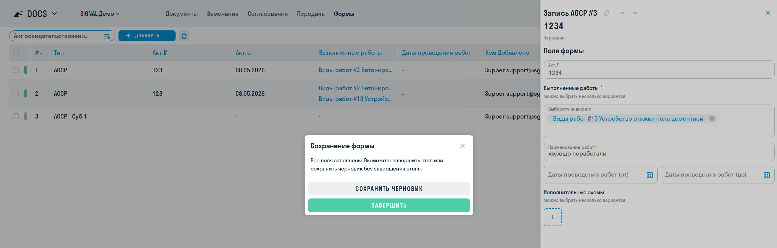Check the checkbox for row 1 АОСР
777x248 pixels.
[16, 70]
